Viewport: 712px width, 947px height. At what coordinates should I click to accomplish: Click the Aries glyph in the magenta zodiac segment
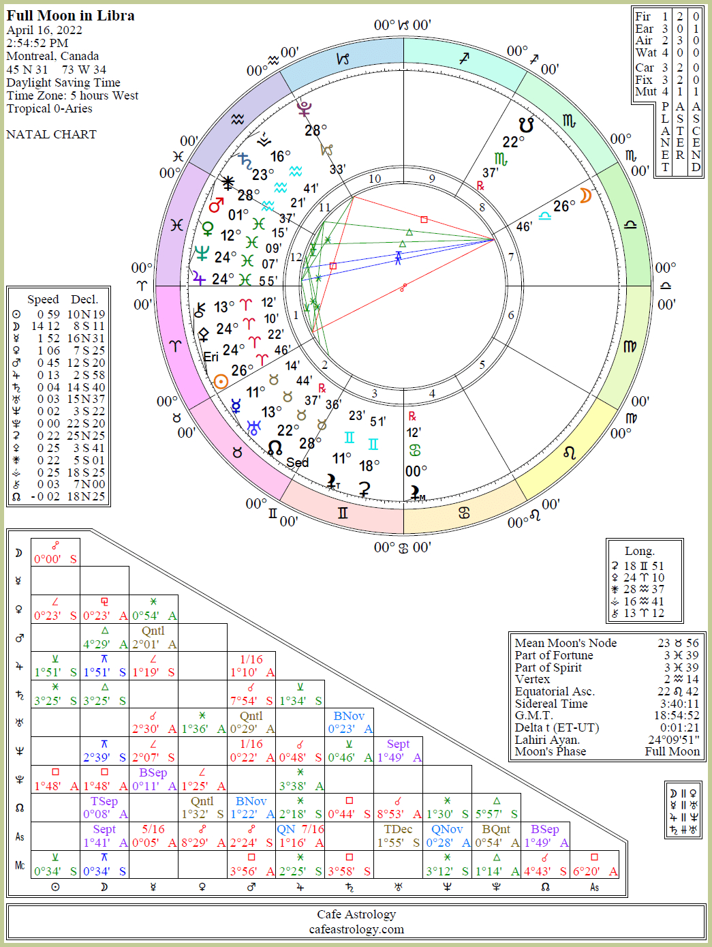click(x=176, y=346)
